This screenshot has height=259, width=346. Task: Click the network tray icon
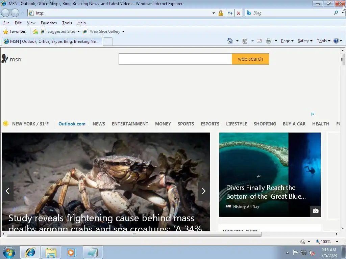coord(304,253)
